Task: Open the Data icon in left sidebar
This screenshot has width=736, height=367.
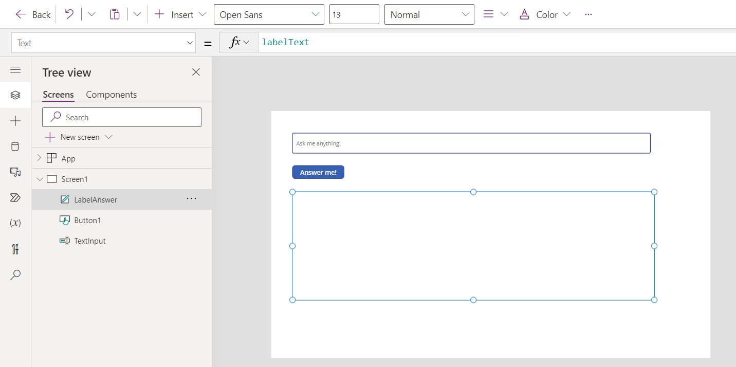Action: pos(15,146)
